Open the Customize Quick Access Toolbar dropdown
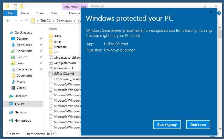Screen dimensions: 224x139 click(x=26, y=6)
